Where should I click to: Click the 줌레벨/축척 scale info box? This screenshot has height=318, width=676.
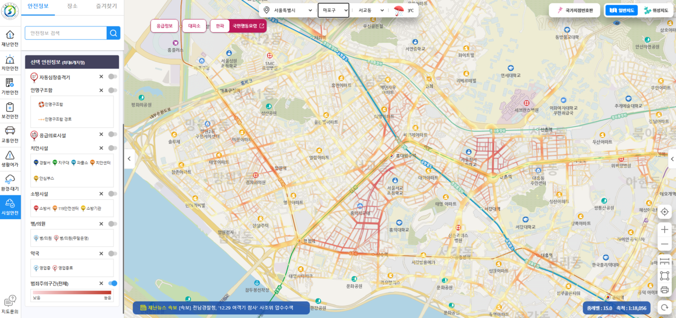[x=615, y=308]
